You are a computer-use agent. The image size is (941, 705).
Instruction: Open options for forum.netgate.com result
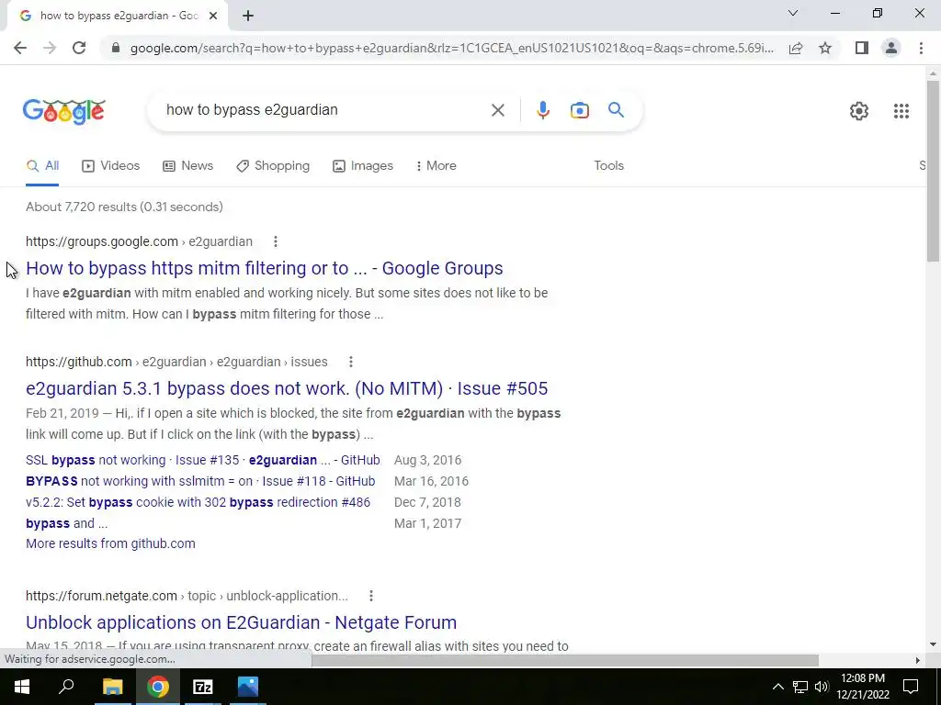tap(371, 596)
